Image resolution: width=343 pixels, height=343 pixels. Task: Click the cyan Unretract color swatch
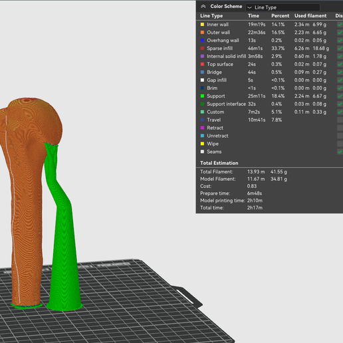tap(202, 136)
